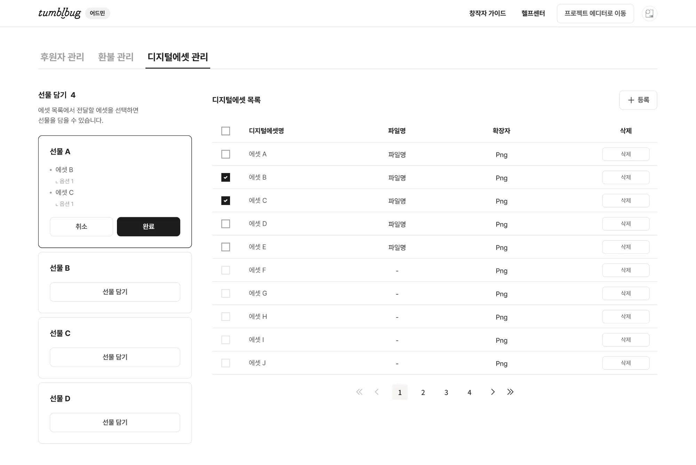Click 선물 담기 under 선물 B
The height and width of the screenshot is (465, 696).
115,292
